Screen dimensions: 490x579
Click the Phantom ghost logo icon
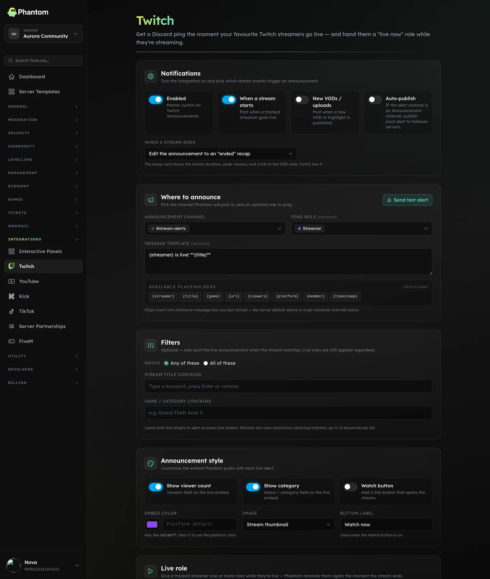(x=12, y=12)
